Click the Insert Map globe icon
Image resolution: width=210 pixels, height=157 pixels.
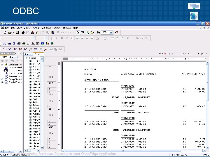[52, 44]
